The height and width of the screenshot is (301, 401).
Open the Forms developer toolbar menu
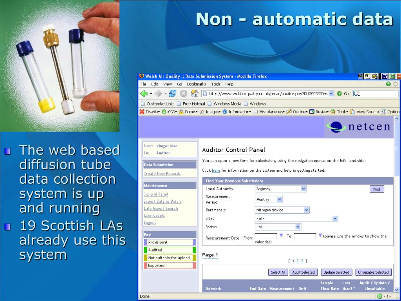188,112
